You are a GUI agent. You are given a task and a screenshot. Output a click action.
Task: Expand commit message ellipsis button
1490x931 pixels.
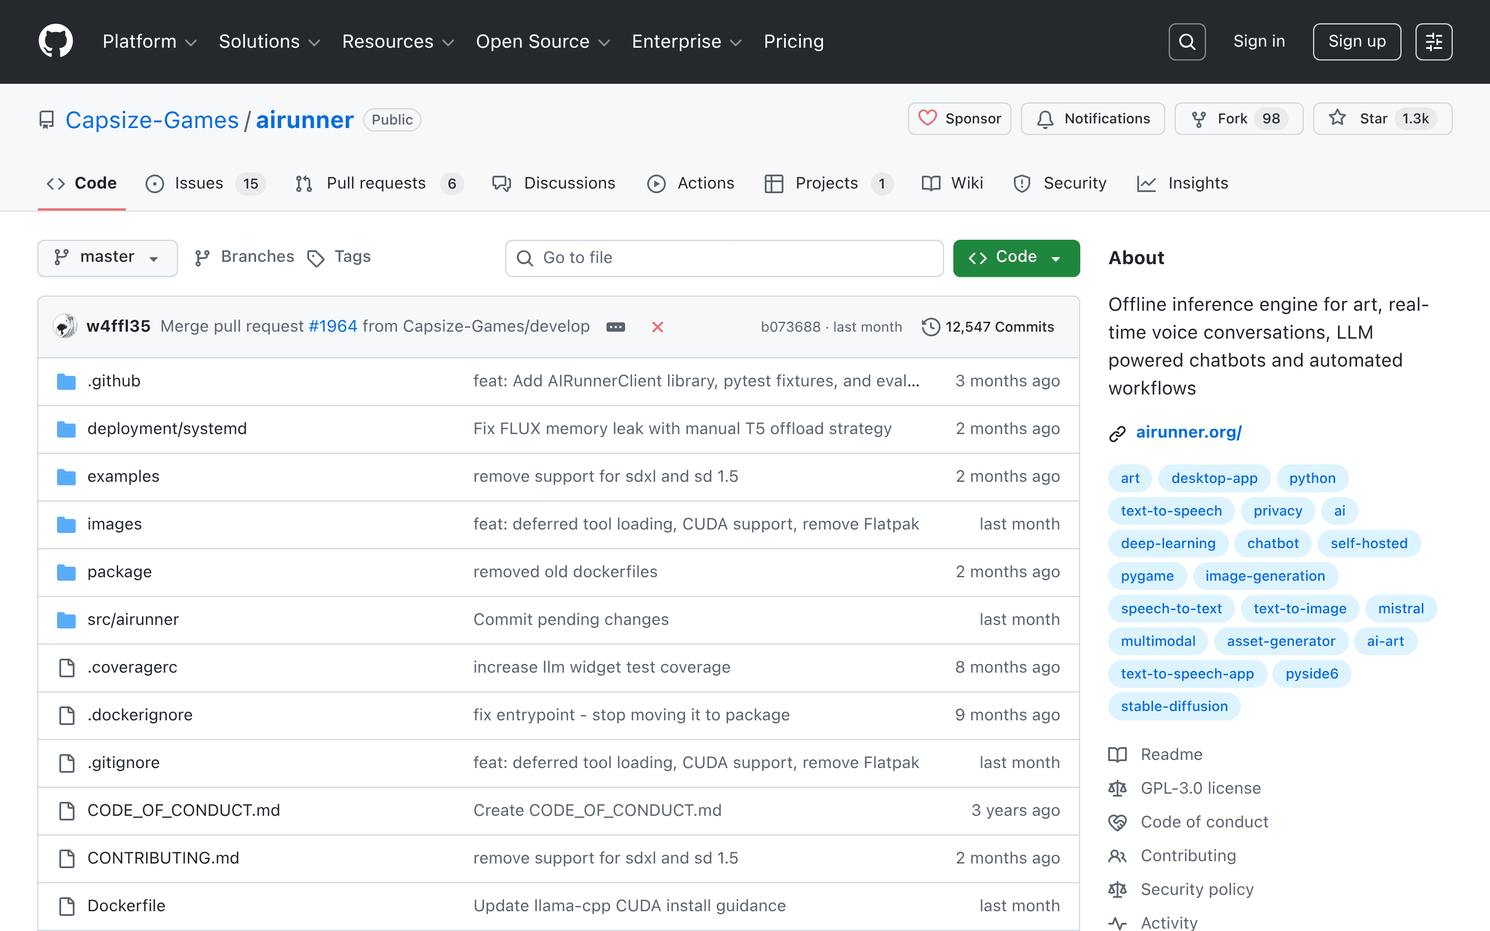[x=616, y=327]
